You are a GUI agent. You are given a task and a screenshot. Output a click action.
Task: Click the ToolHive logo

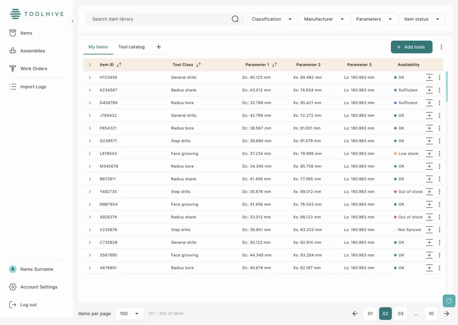pyautogui.click(x=37, y=13)
